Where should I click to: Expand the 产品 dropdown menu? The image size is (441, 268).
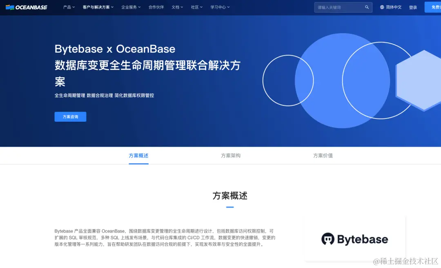[x=69, y=7]
